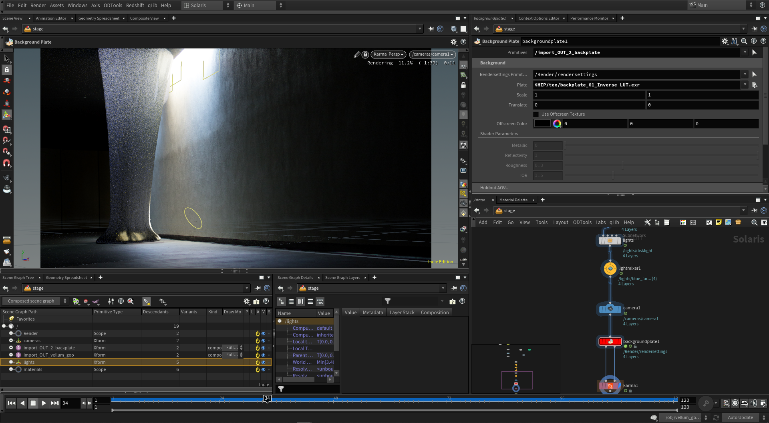Screen dimensions: 769x423
Task: Collapse the /lights details section
Action: pyautogui.click(x=280, y=321)
